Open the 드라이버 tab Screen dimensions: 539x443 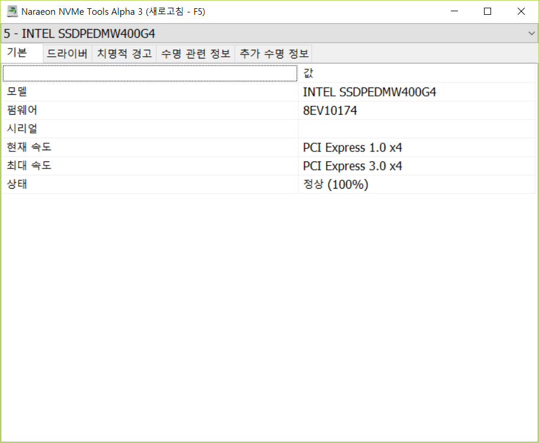click(67, 54)
